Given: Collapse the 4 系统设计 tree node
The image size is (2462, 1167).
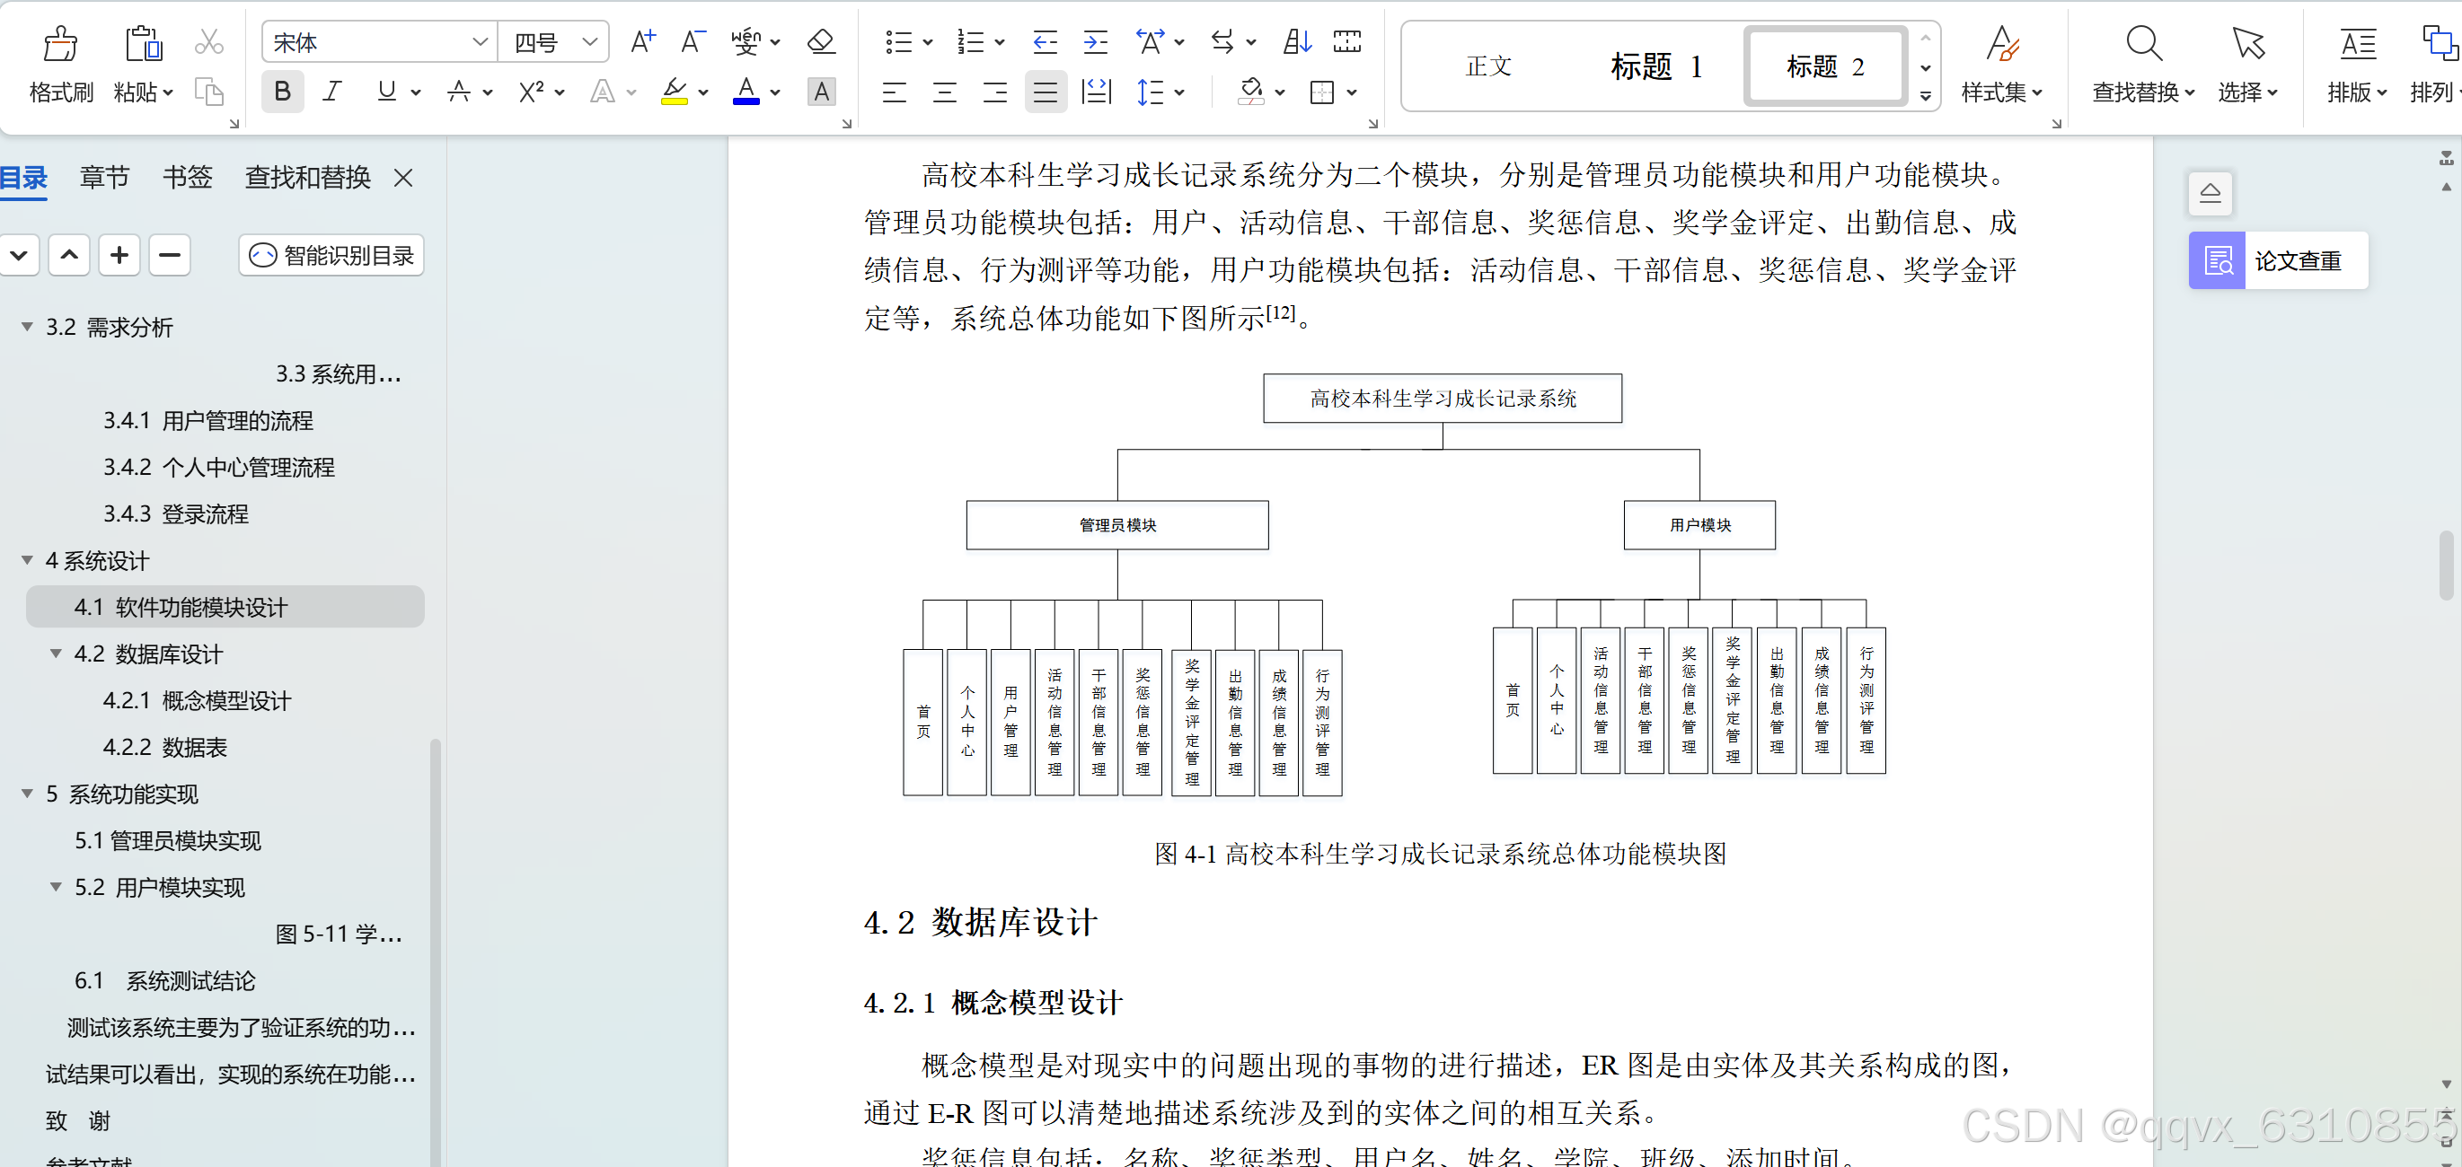Looking at the screenshot, I should 28,560.
